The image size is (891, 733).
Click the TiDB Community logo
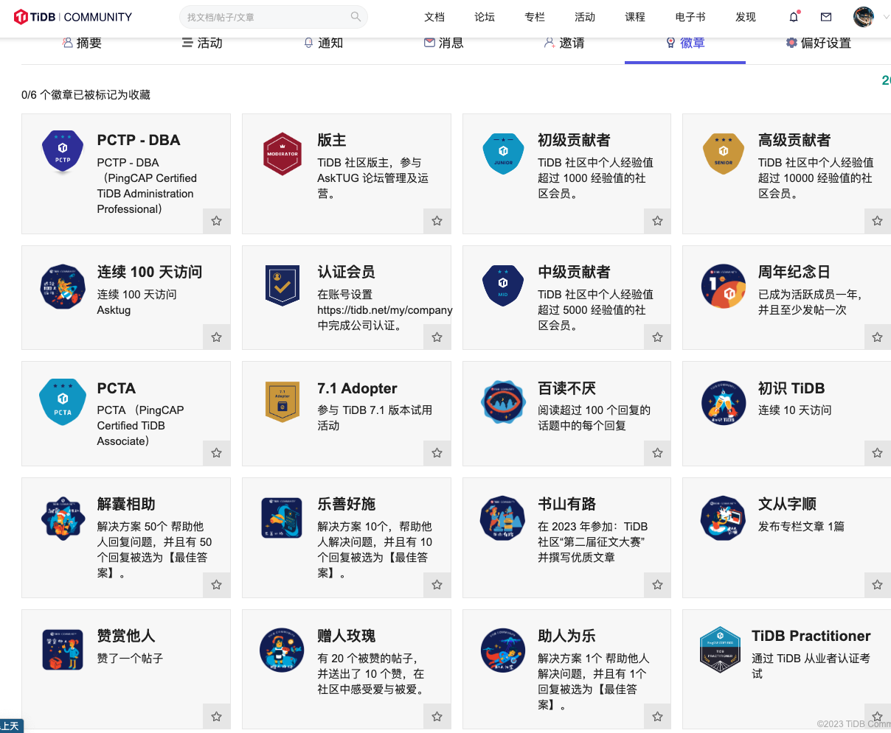[x=73, y=17]
